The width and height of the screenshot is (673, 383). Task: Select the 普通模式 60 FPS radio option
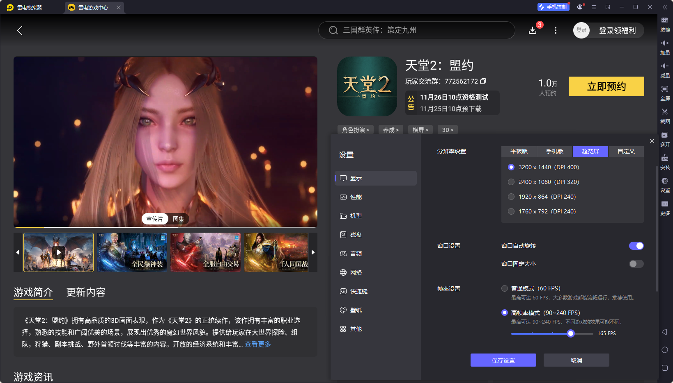[505, 288]
